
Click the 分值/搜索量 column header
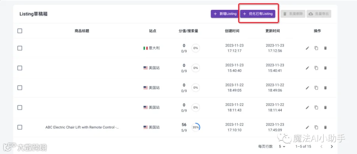[x=188, y=31]
